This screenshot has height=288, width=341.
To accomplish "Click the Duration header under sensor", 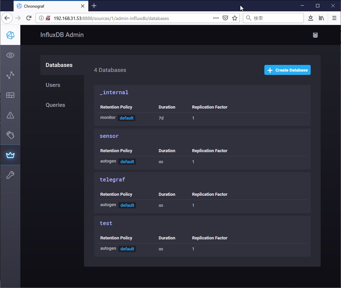I will point(167,151).
